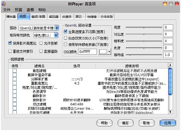Switch to the 解码器 tab

click(x=54, y=17)
